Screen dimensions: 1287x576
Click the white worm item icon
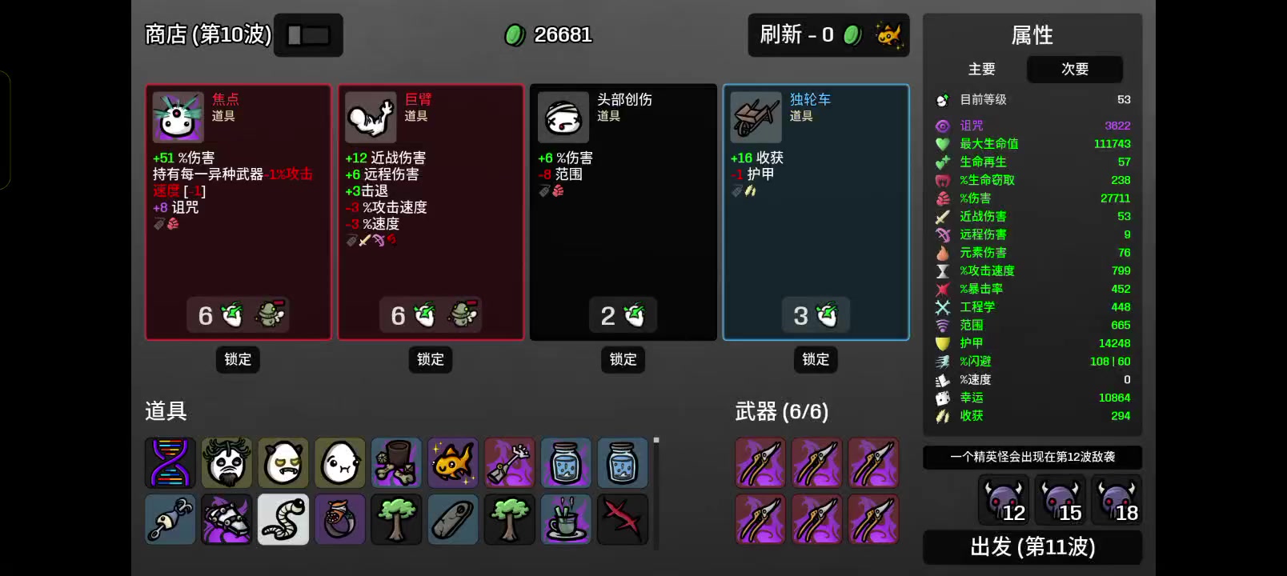(283, 519)
